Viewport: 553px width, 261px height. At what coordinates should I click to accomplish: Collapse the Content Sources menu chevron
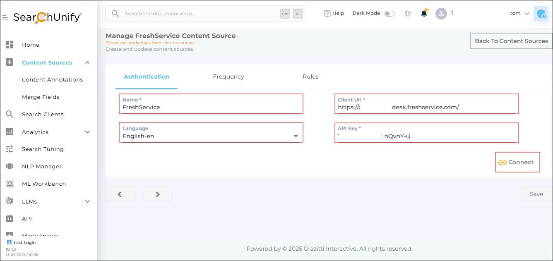tap(87, 62)
